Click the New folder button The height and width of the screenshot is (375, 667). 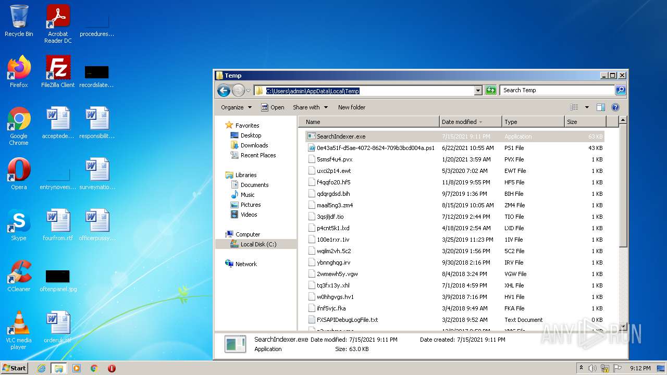352,107
